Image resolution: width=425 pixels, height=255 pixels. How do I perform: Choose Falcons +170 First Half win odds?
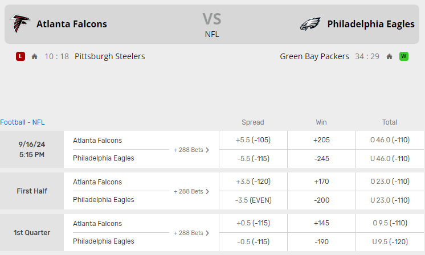(321, 182)
